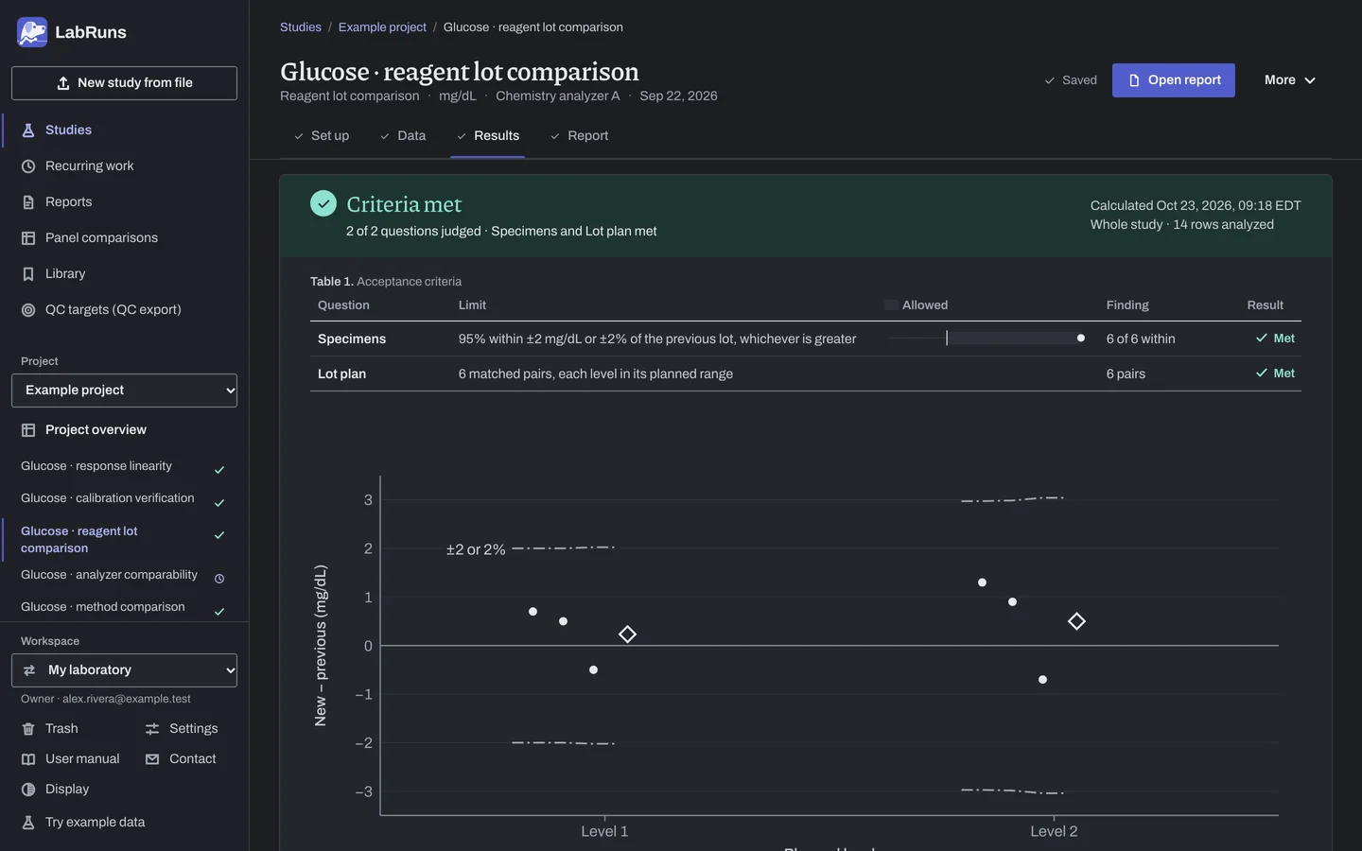
Task: Open Panel comparisons page
Action: [125, 238]
